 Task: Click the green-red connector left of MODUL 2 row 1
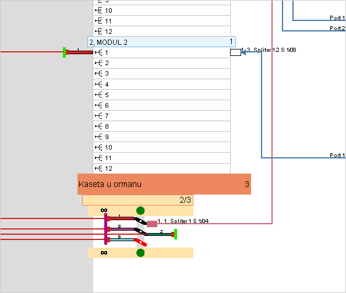click(66, 52)
